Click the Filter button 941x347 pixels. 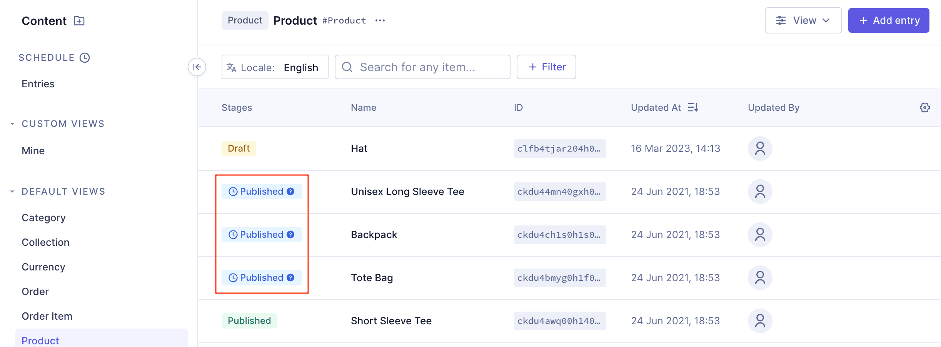point(546,67)
